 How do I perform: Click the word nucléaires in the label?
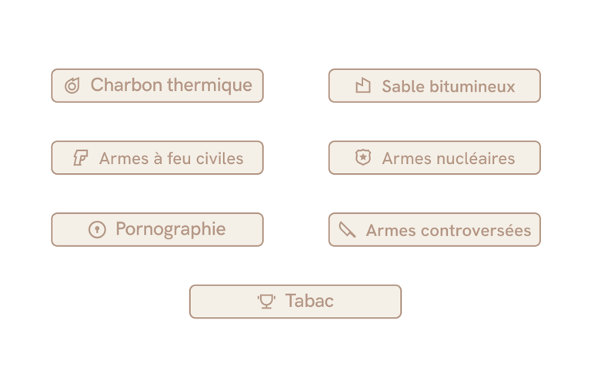pyautogui.click(x=476, y=158)
